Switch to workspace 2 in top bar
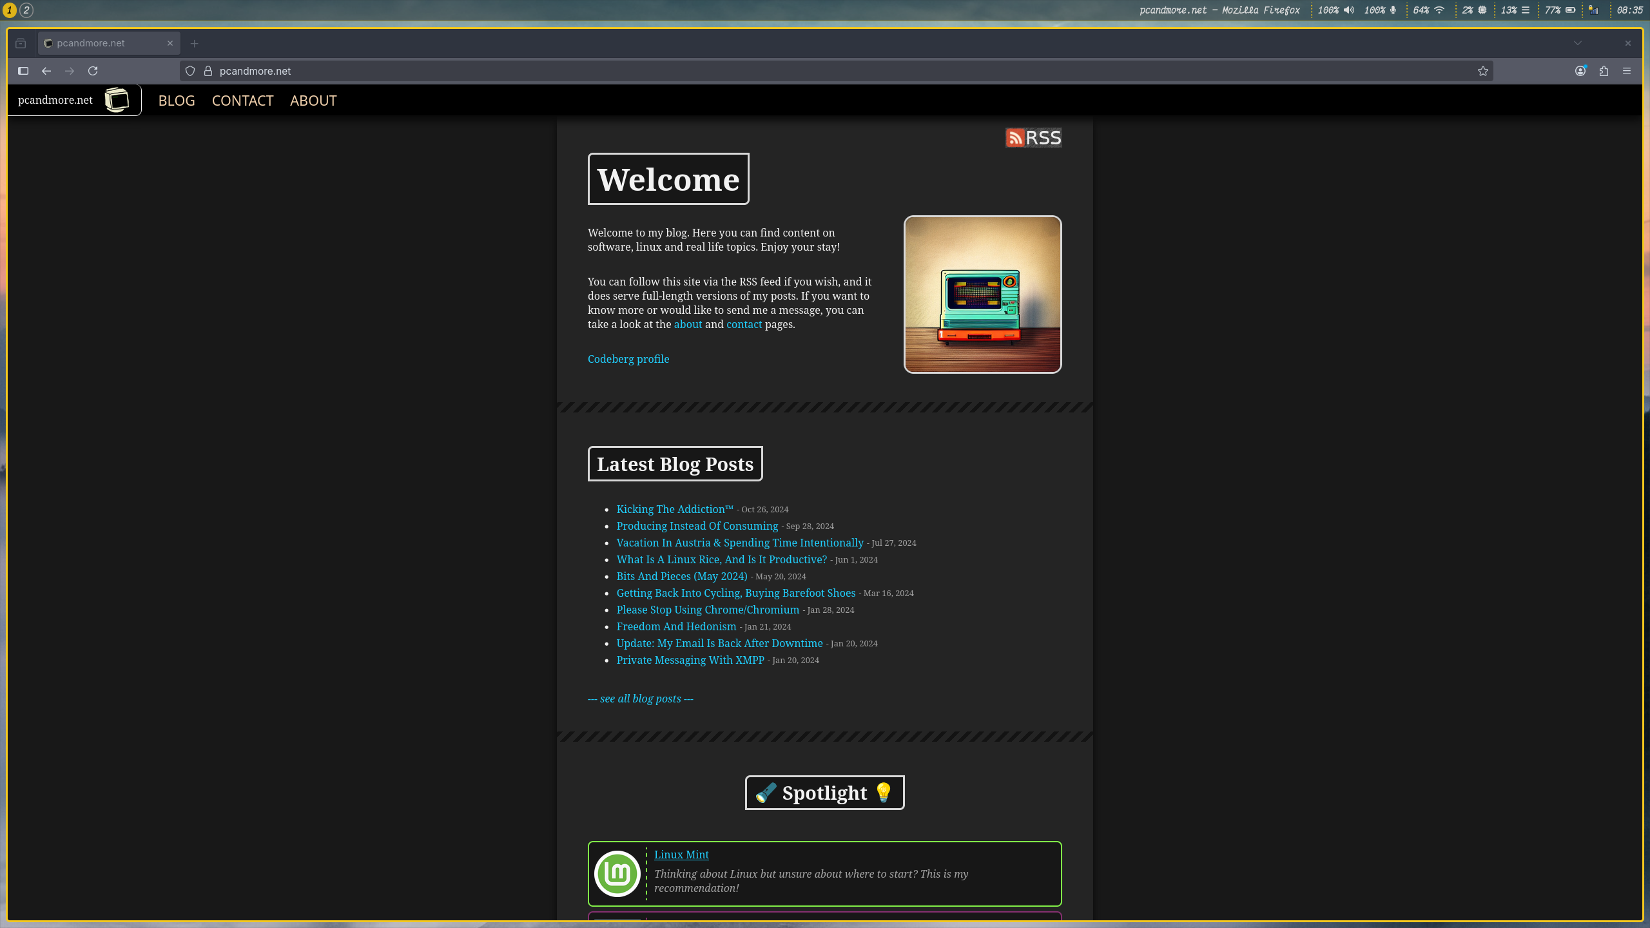The height and width of the screenshot is (928, 1650). [26, 10]
